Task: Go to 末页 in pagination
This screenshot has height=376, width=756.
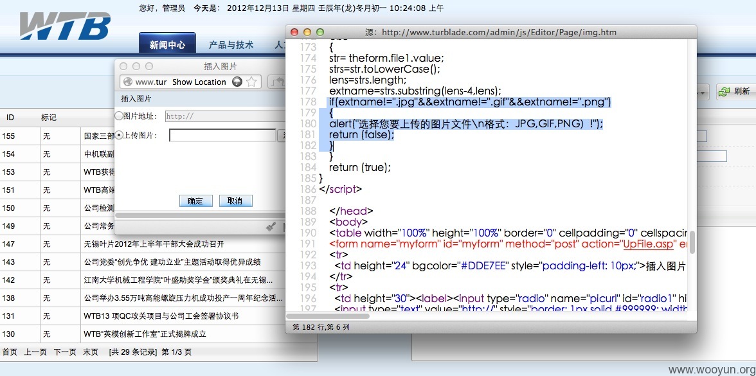Action: click(x=91, y=352)
